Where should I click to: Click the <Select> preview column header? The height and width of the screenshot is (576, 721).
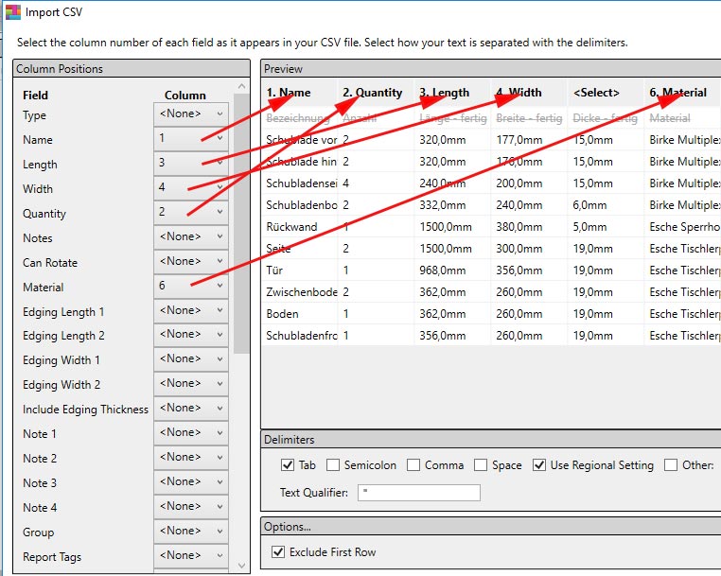pos(606,93)
